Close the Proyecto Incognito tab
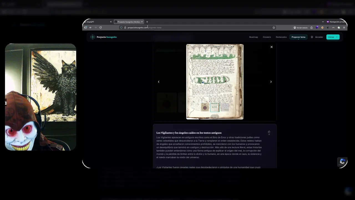 [x=142, y=22]
